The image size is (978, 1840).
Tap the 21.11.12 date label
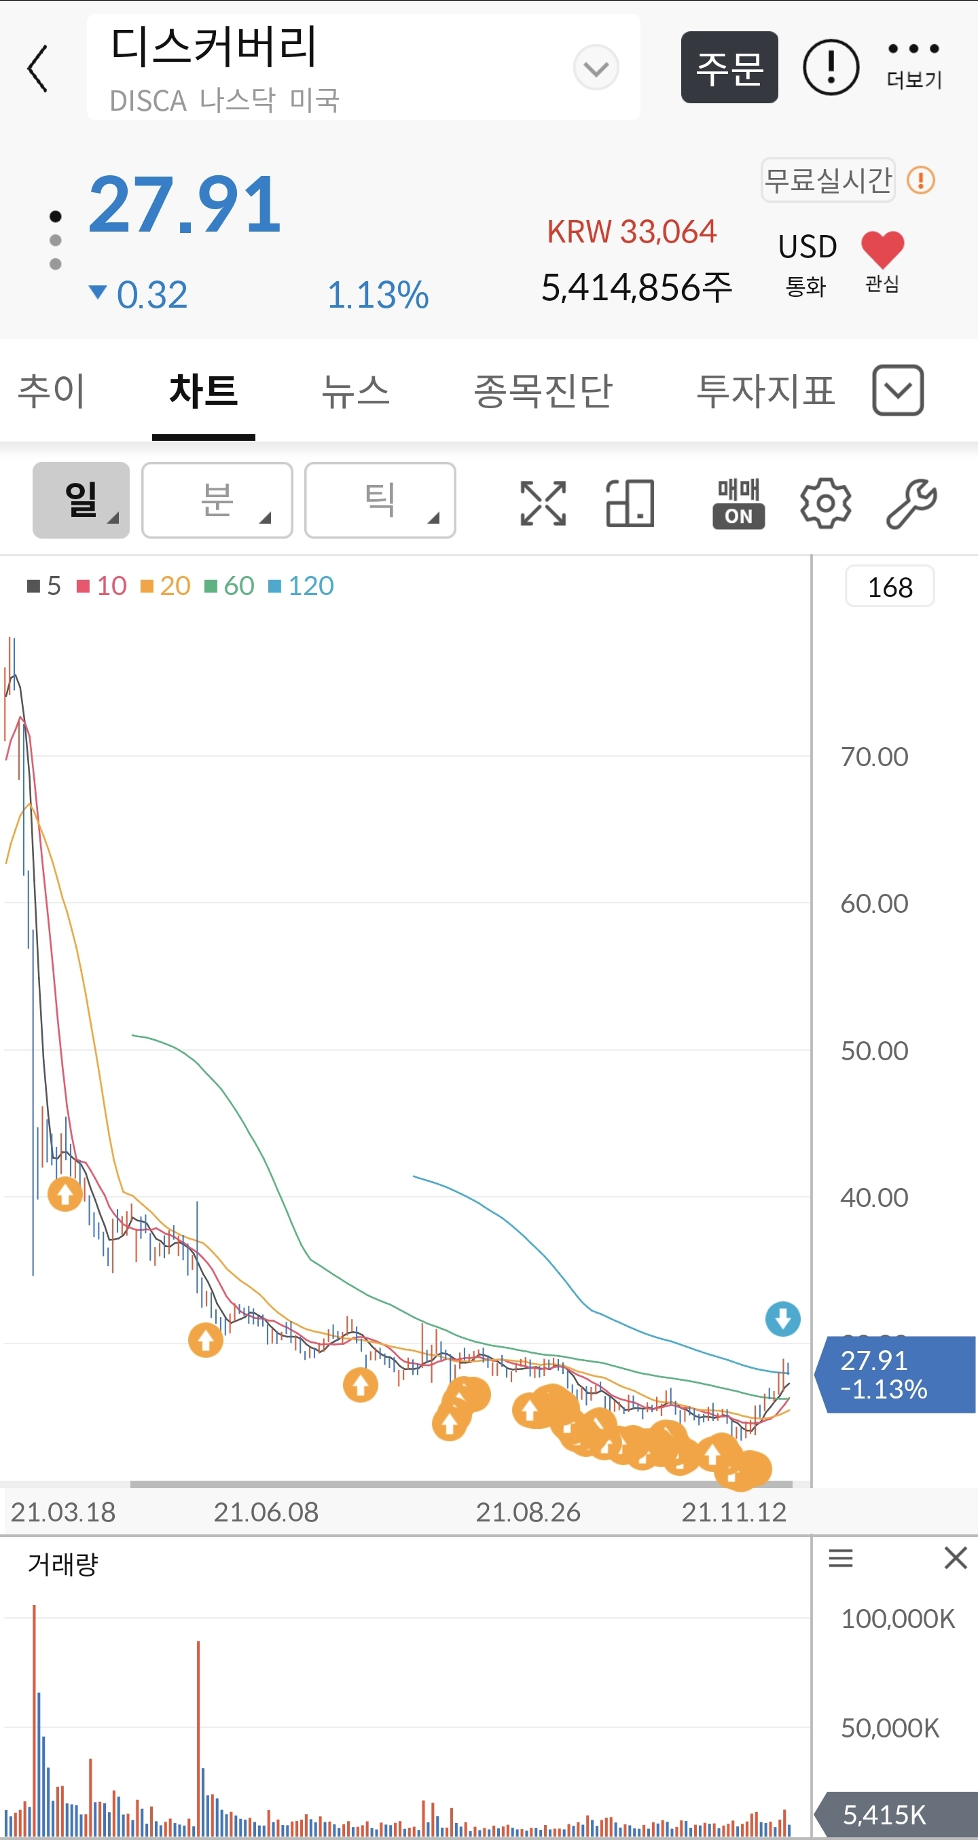tap(733, 1512)
